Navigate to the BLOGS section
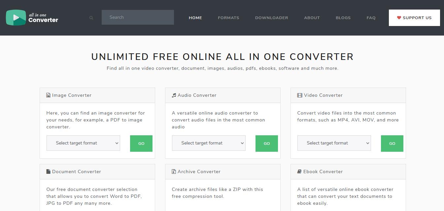 [343, 18]
